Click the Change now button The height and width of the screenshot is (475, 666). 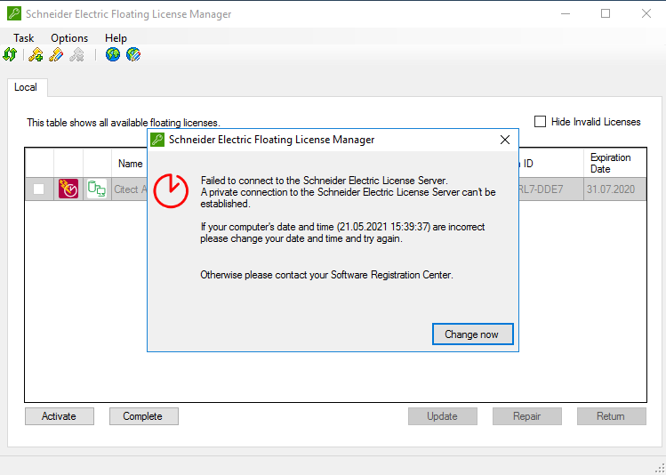472,334
